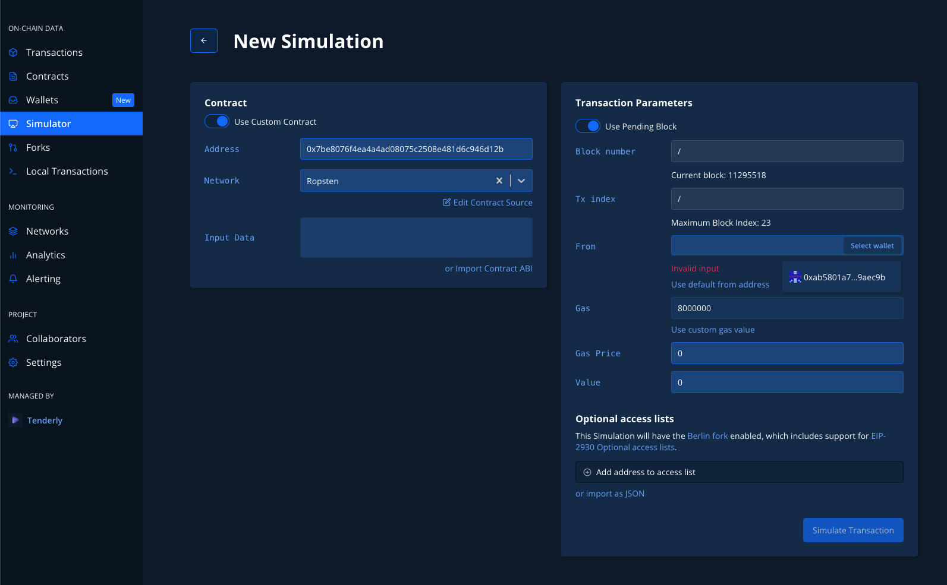Select wallet suggestion 0xab5801a7...9aec9b

coord(842,277)
